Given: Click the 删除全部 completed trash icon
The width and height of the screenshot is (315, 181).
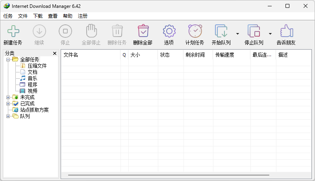Looking at the screenshot, I should click(x=143, y=31).
